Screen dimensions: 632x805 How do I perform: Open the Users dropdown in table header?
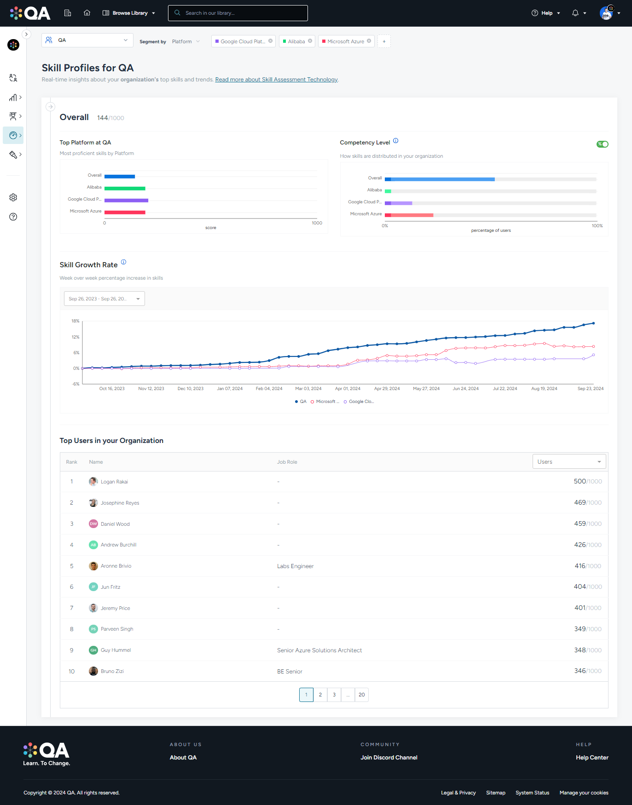[569, 461]
